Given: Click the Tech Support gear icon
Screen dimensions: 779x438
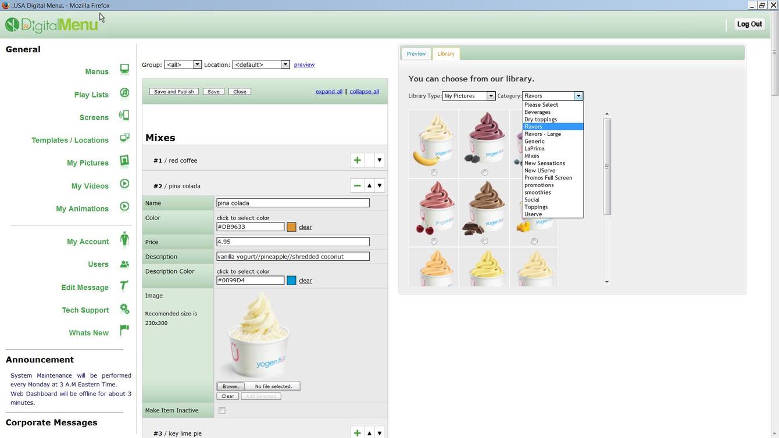Looking at the screenshot, I should tap(124, 308).
